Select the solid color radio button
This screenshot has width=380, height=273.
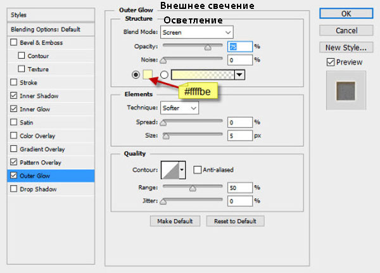(x=136, y=75)
